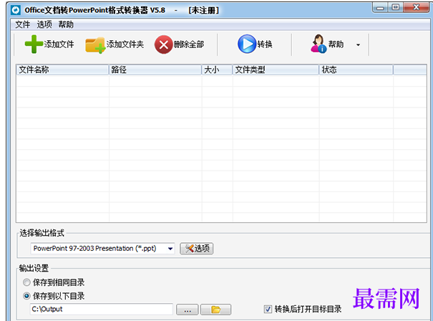Sort by 状态 column header
The width and height of the screenshot is (433, 321).
tap(356, 70)
